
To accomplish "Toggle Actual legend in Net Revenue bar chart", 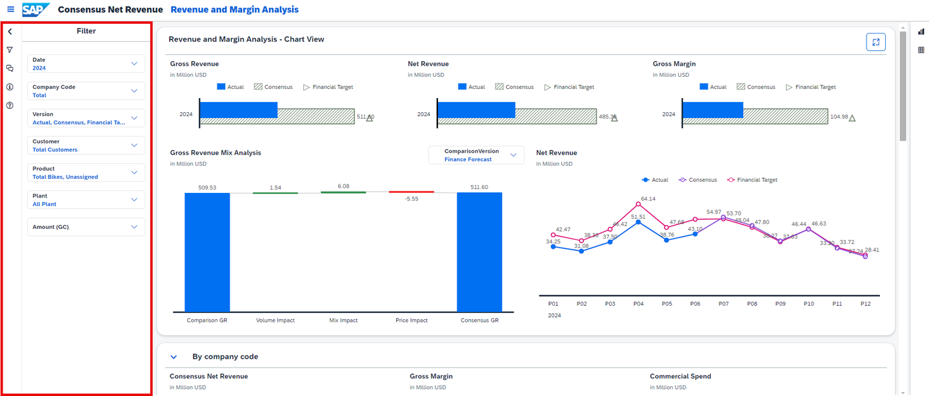I will pos(472,87).
